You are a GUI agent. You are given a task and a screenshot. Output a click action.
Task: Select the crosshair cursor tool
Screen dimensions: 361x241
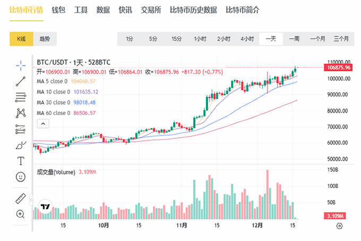pos(21,65)
